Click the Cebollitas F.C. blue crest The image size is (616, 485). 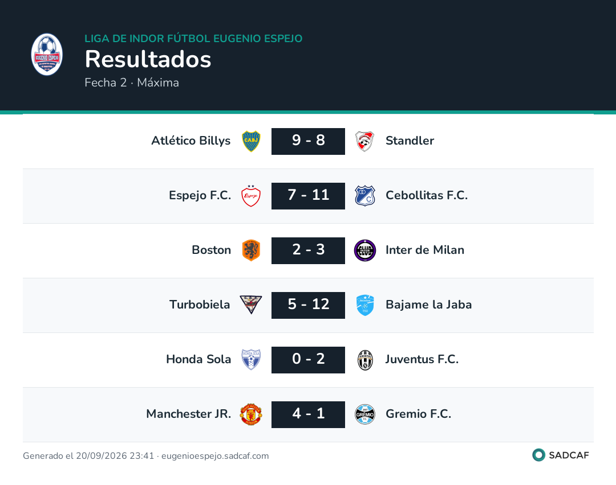tap(365, 196)
